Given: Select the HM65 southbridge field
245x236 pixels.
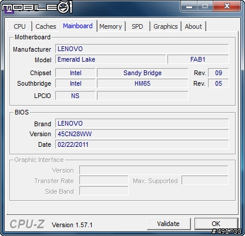Looking at the screenshot, I should coord(143,83).
